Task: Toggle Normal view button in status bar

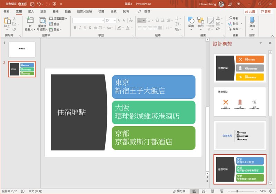Action: click(x=194, y=191)
